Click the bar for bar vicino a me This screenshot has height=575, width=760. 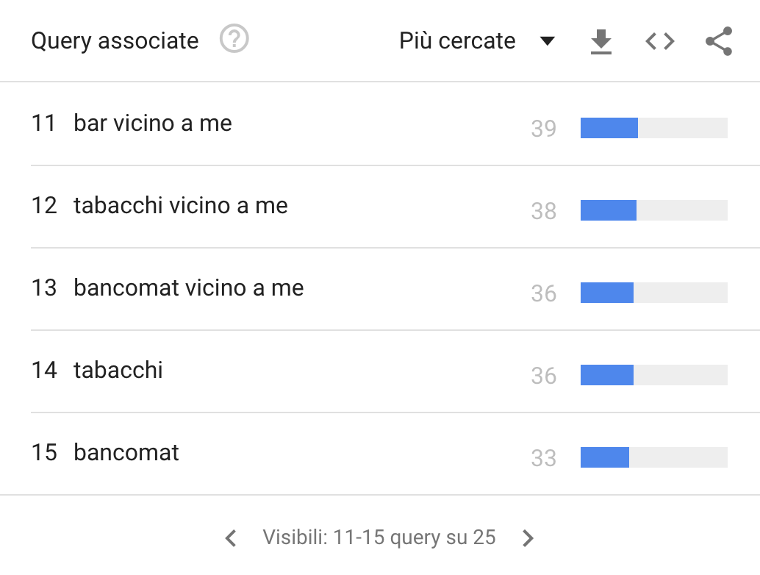click(653, 128)
